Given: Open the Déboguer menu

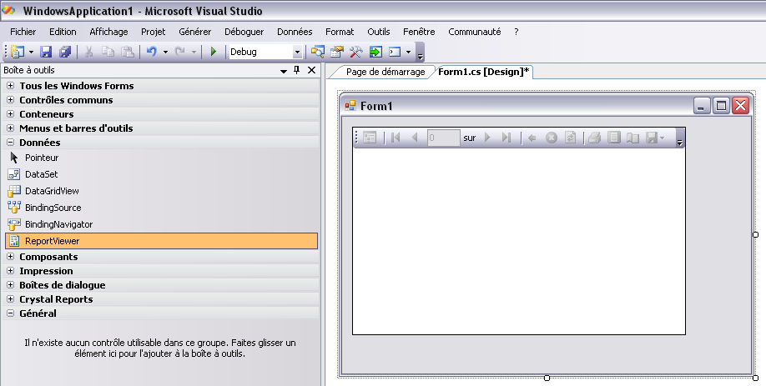Looking at the screenshot, I should click(x=244, y=32).
